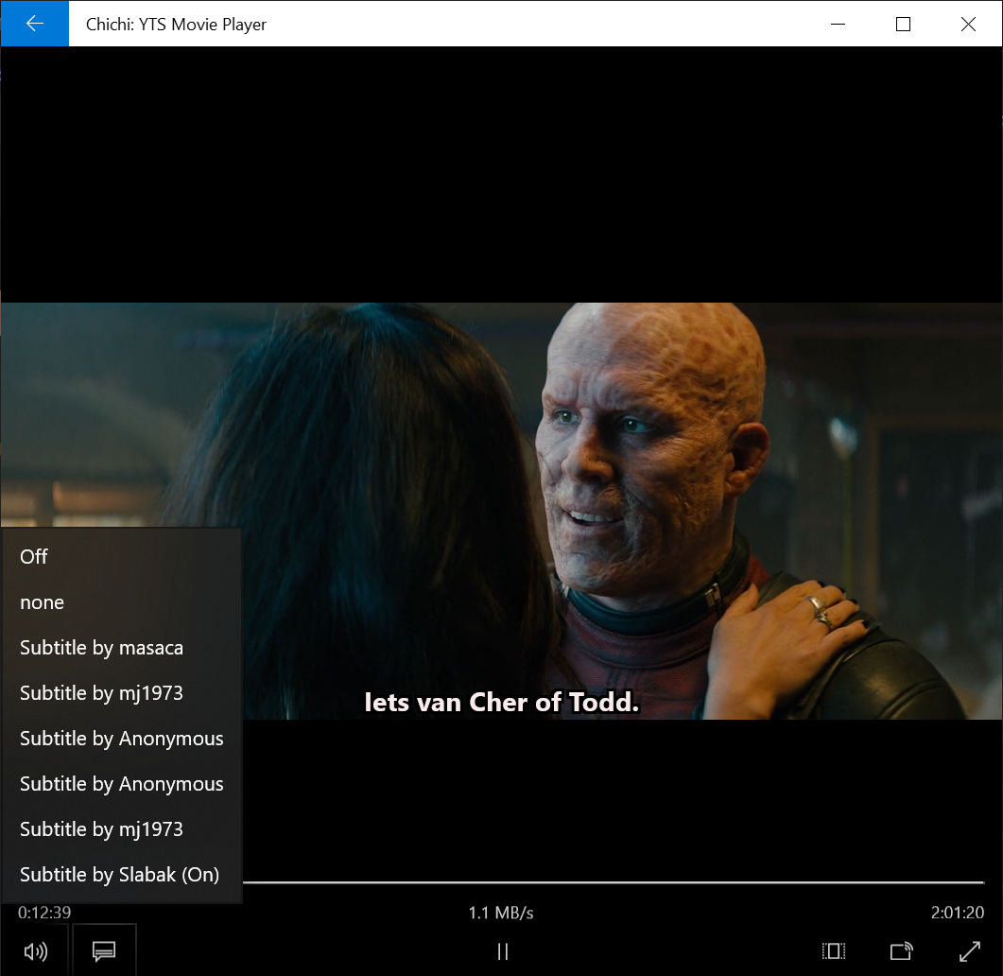Image resolution: width=1003 pixels, height=976 pixels.
Task: Click the 1.1 MB/s speed indicator
Action: coord(501,912)
